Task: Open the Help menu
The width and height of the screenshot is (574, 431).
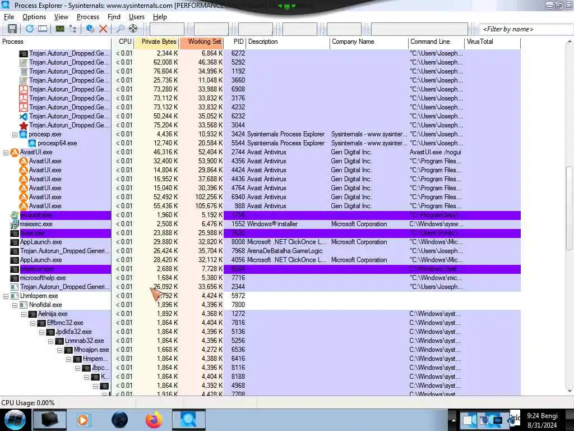Action: (x=160, y=17)
